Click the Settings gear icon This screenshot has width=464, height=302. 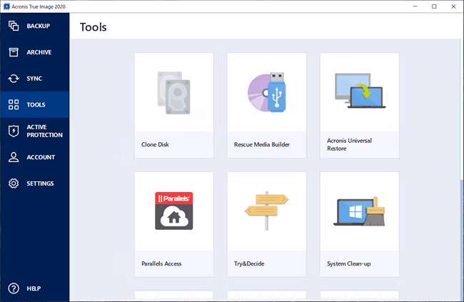point(14,183)
